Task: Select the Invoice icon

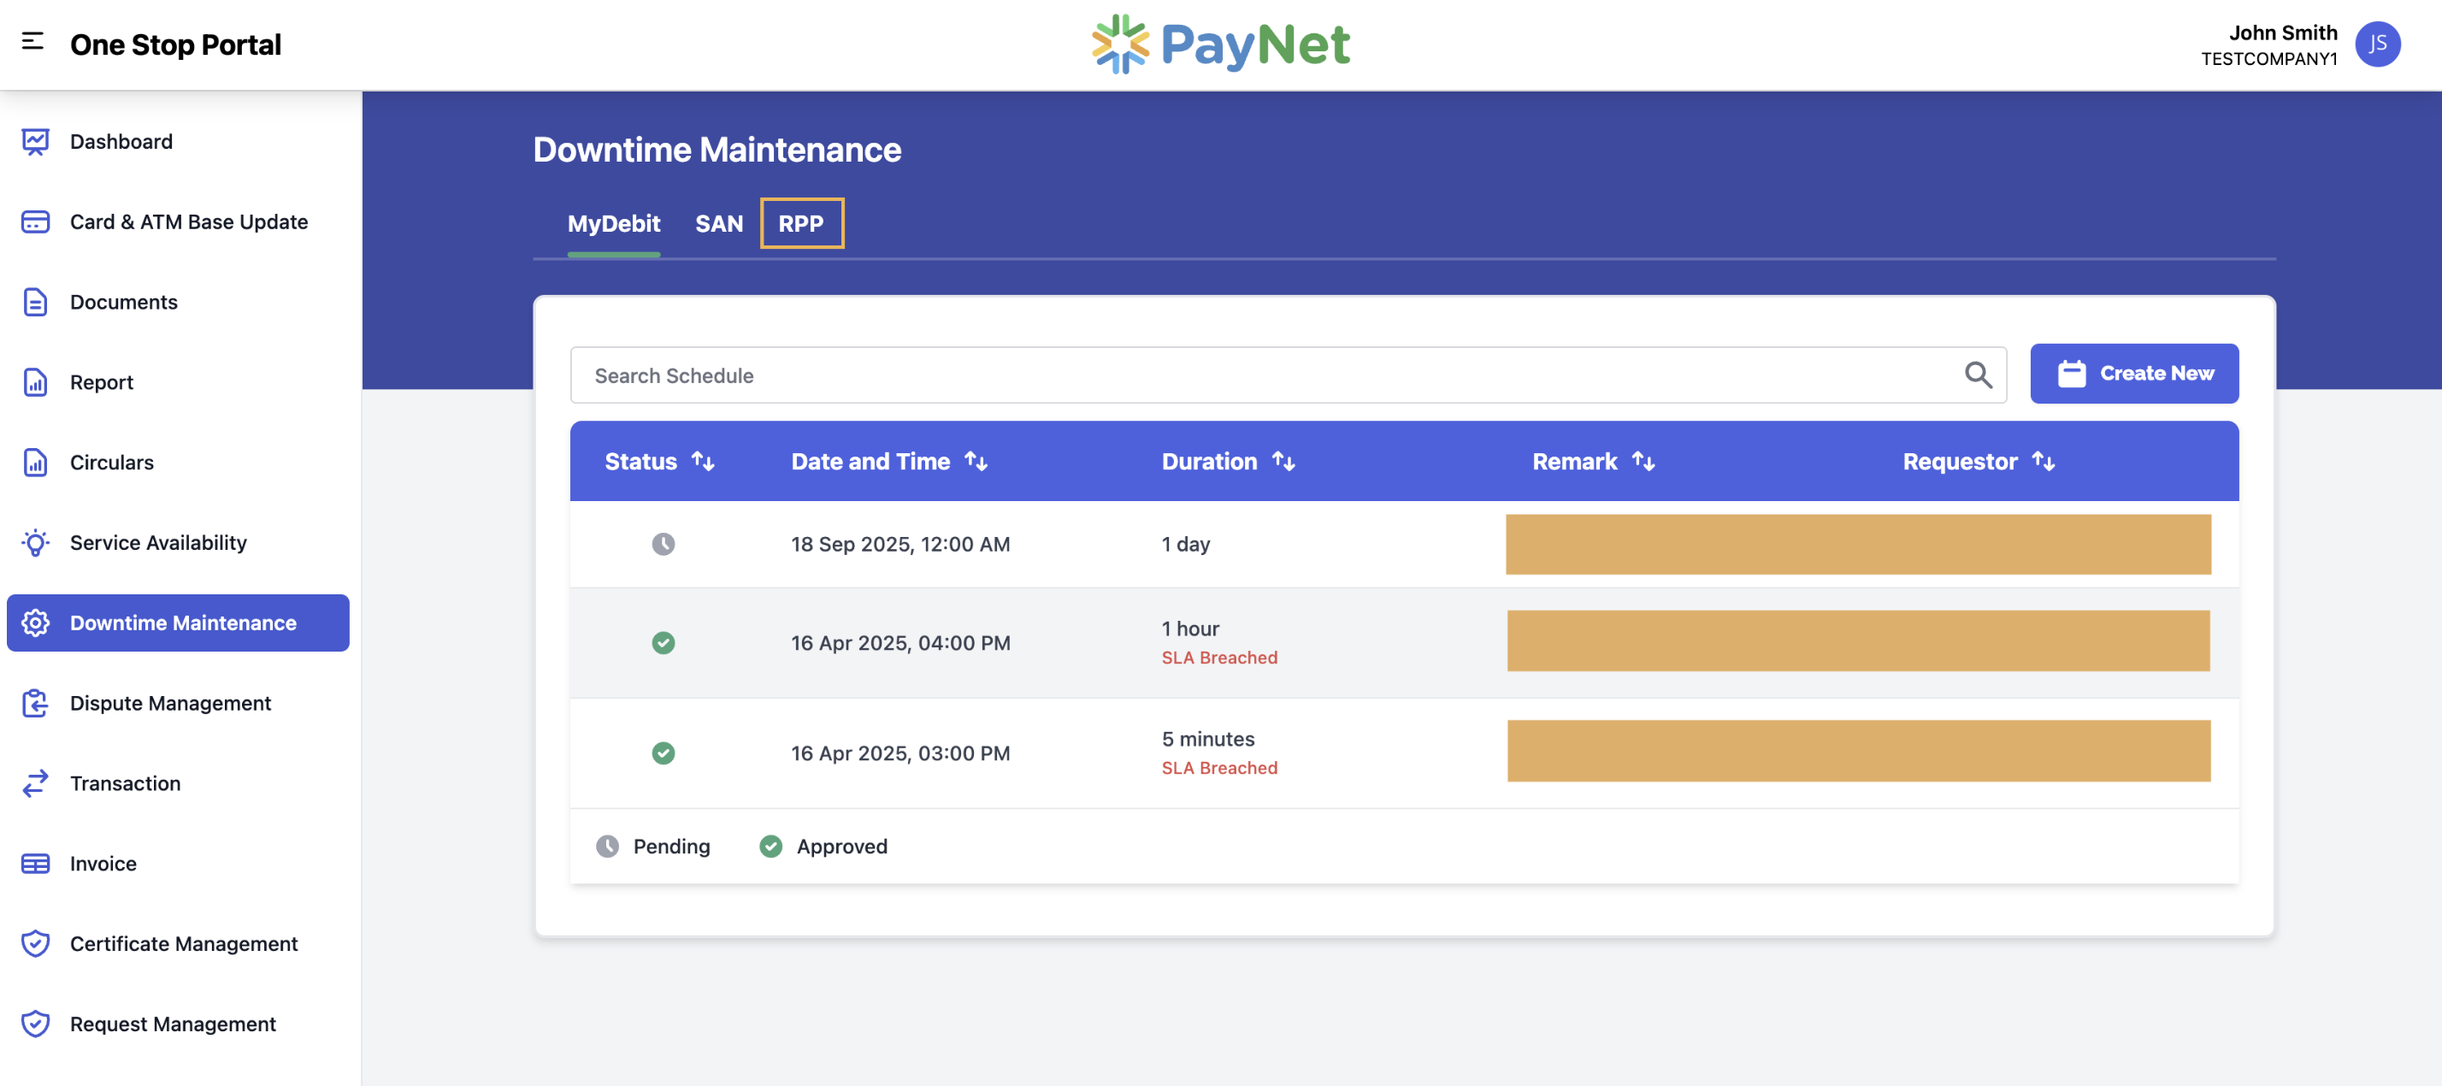Action: (34, 863)
